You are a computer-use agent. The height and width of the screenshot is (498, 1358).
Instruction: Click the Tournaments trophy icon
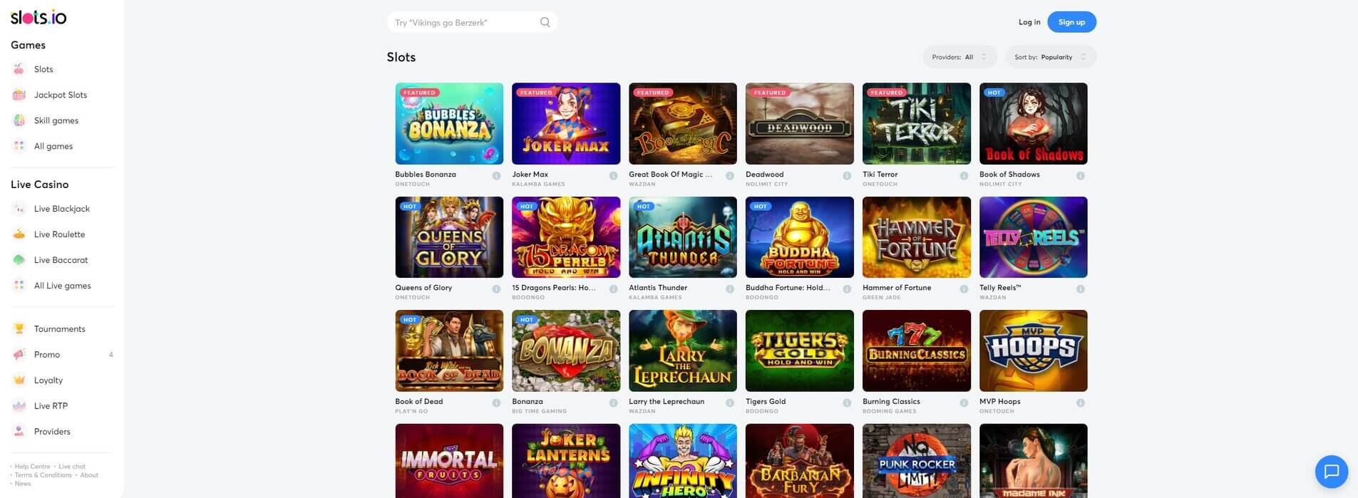pyautogui.click(x=19, y=329)
